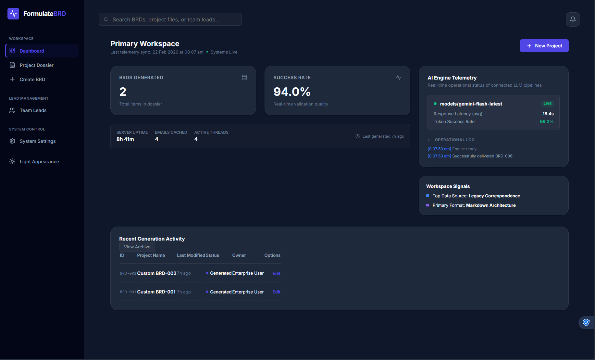
Task: Click the activity pulse icon on Success Rate card
Action: (x=398, y=78)
